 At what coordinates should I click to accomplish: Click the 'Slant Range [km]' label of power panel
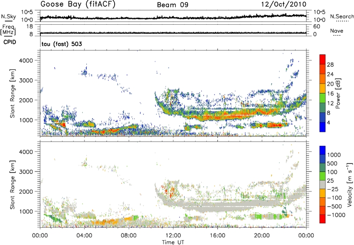tap(12, 93)
